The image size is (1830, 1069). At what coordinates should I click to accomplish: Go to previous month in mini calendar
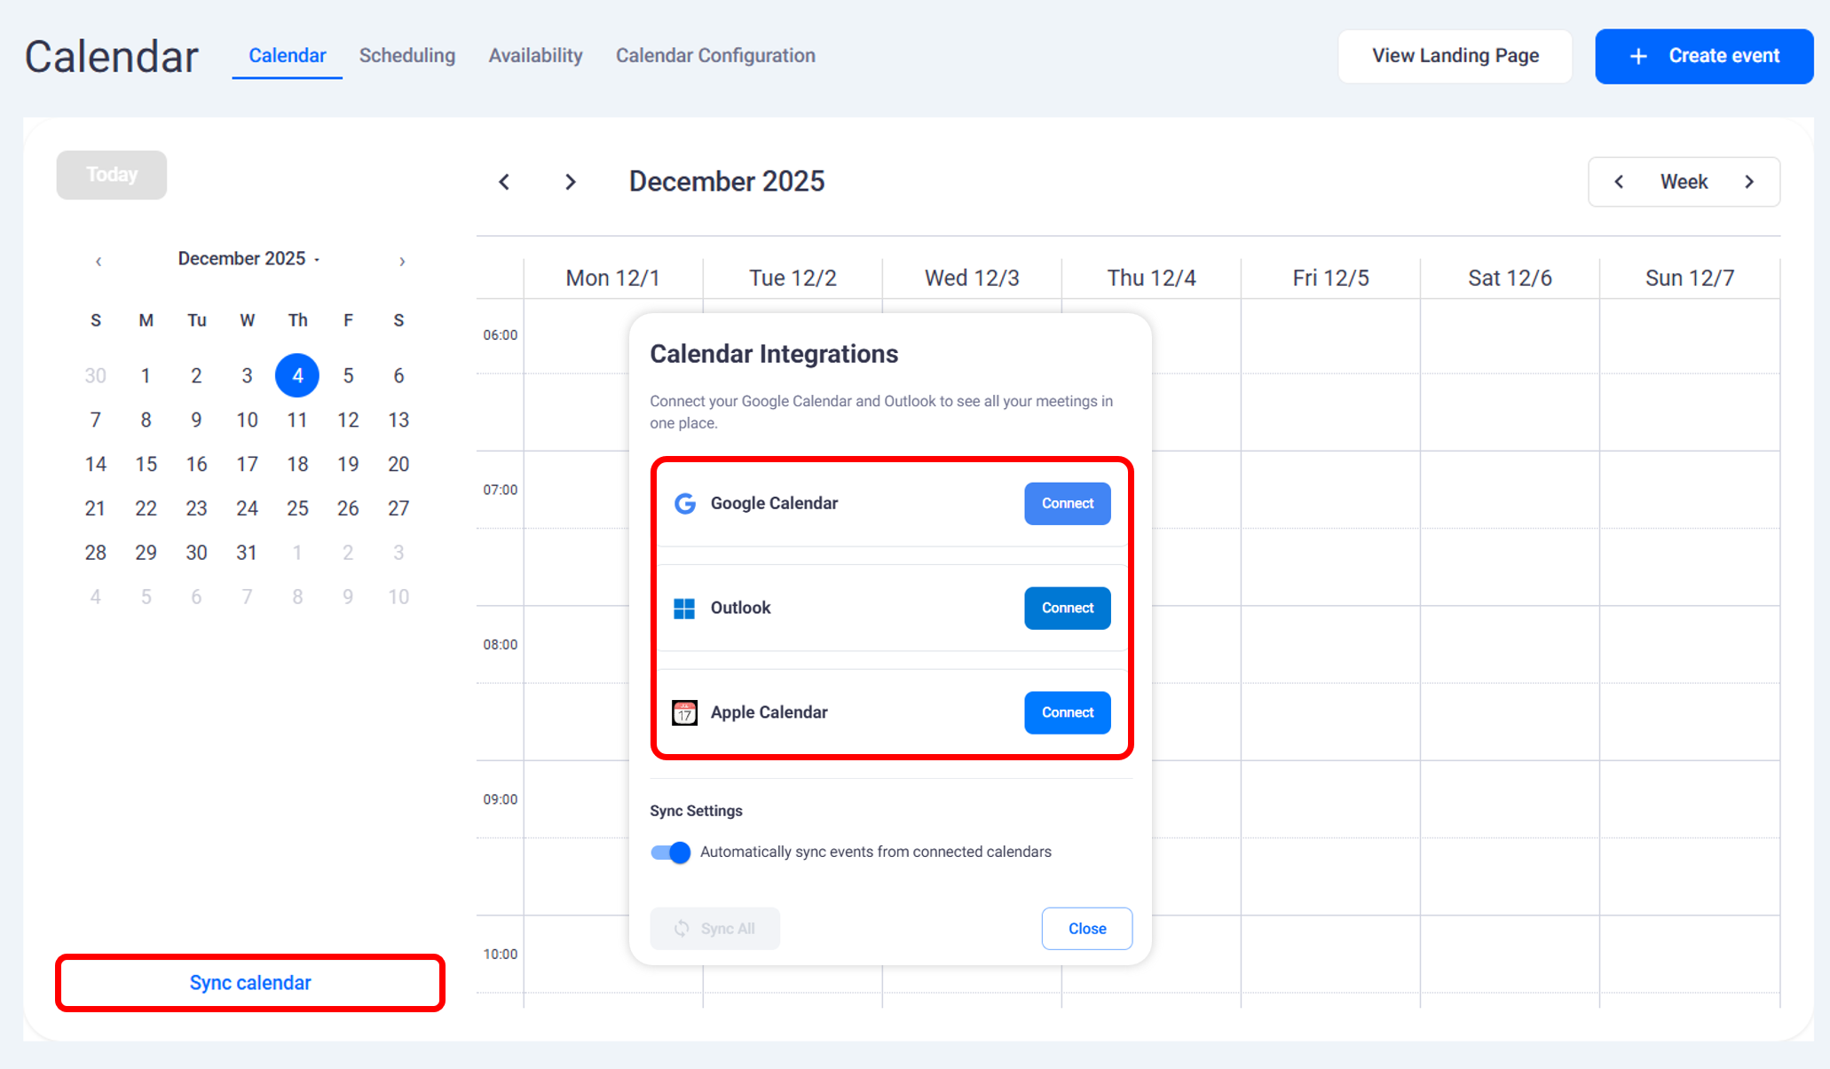[99, 261]
